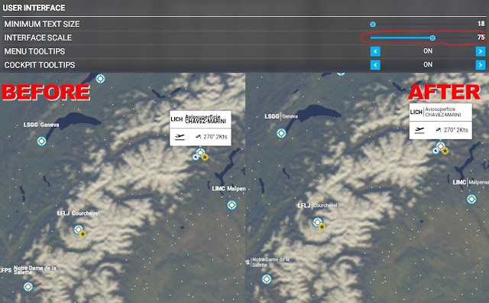Image resolution: width=489 pixels, height=303 pixels.
Task: Click the Interface Scale value 75
Action: coord(481,37)
